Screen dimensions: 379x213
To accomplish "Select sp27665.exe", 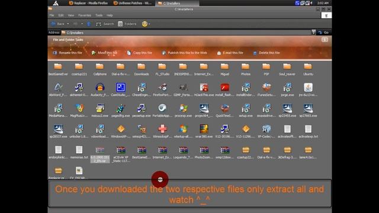I will coord(308,111).
